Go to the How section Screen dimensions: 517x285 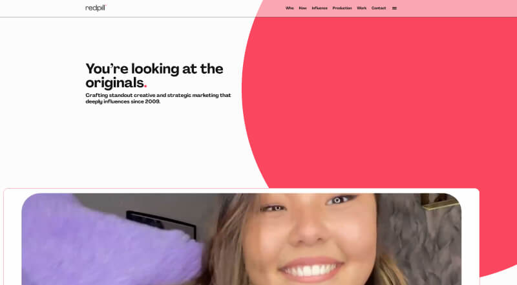[302, 8]
